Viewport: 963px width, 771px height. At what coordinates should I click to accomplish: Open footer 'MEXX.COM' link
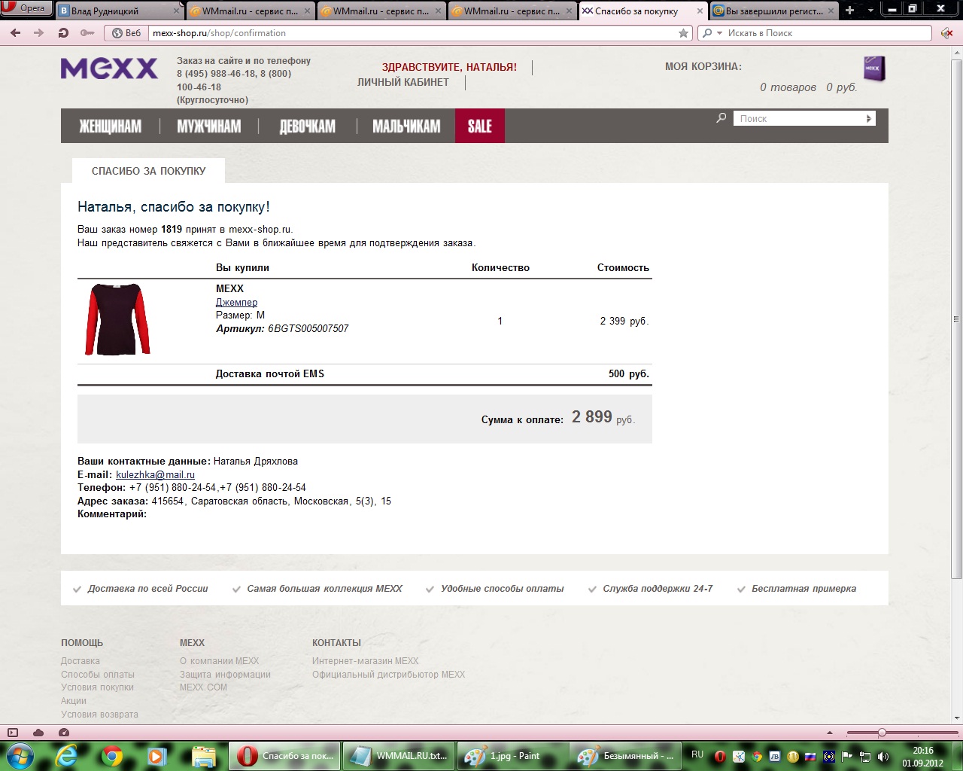tap(203, 687)
